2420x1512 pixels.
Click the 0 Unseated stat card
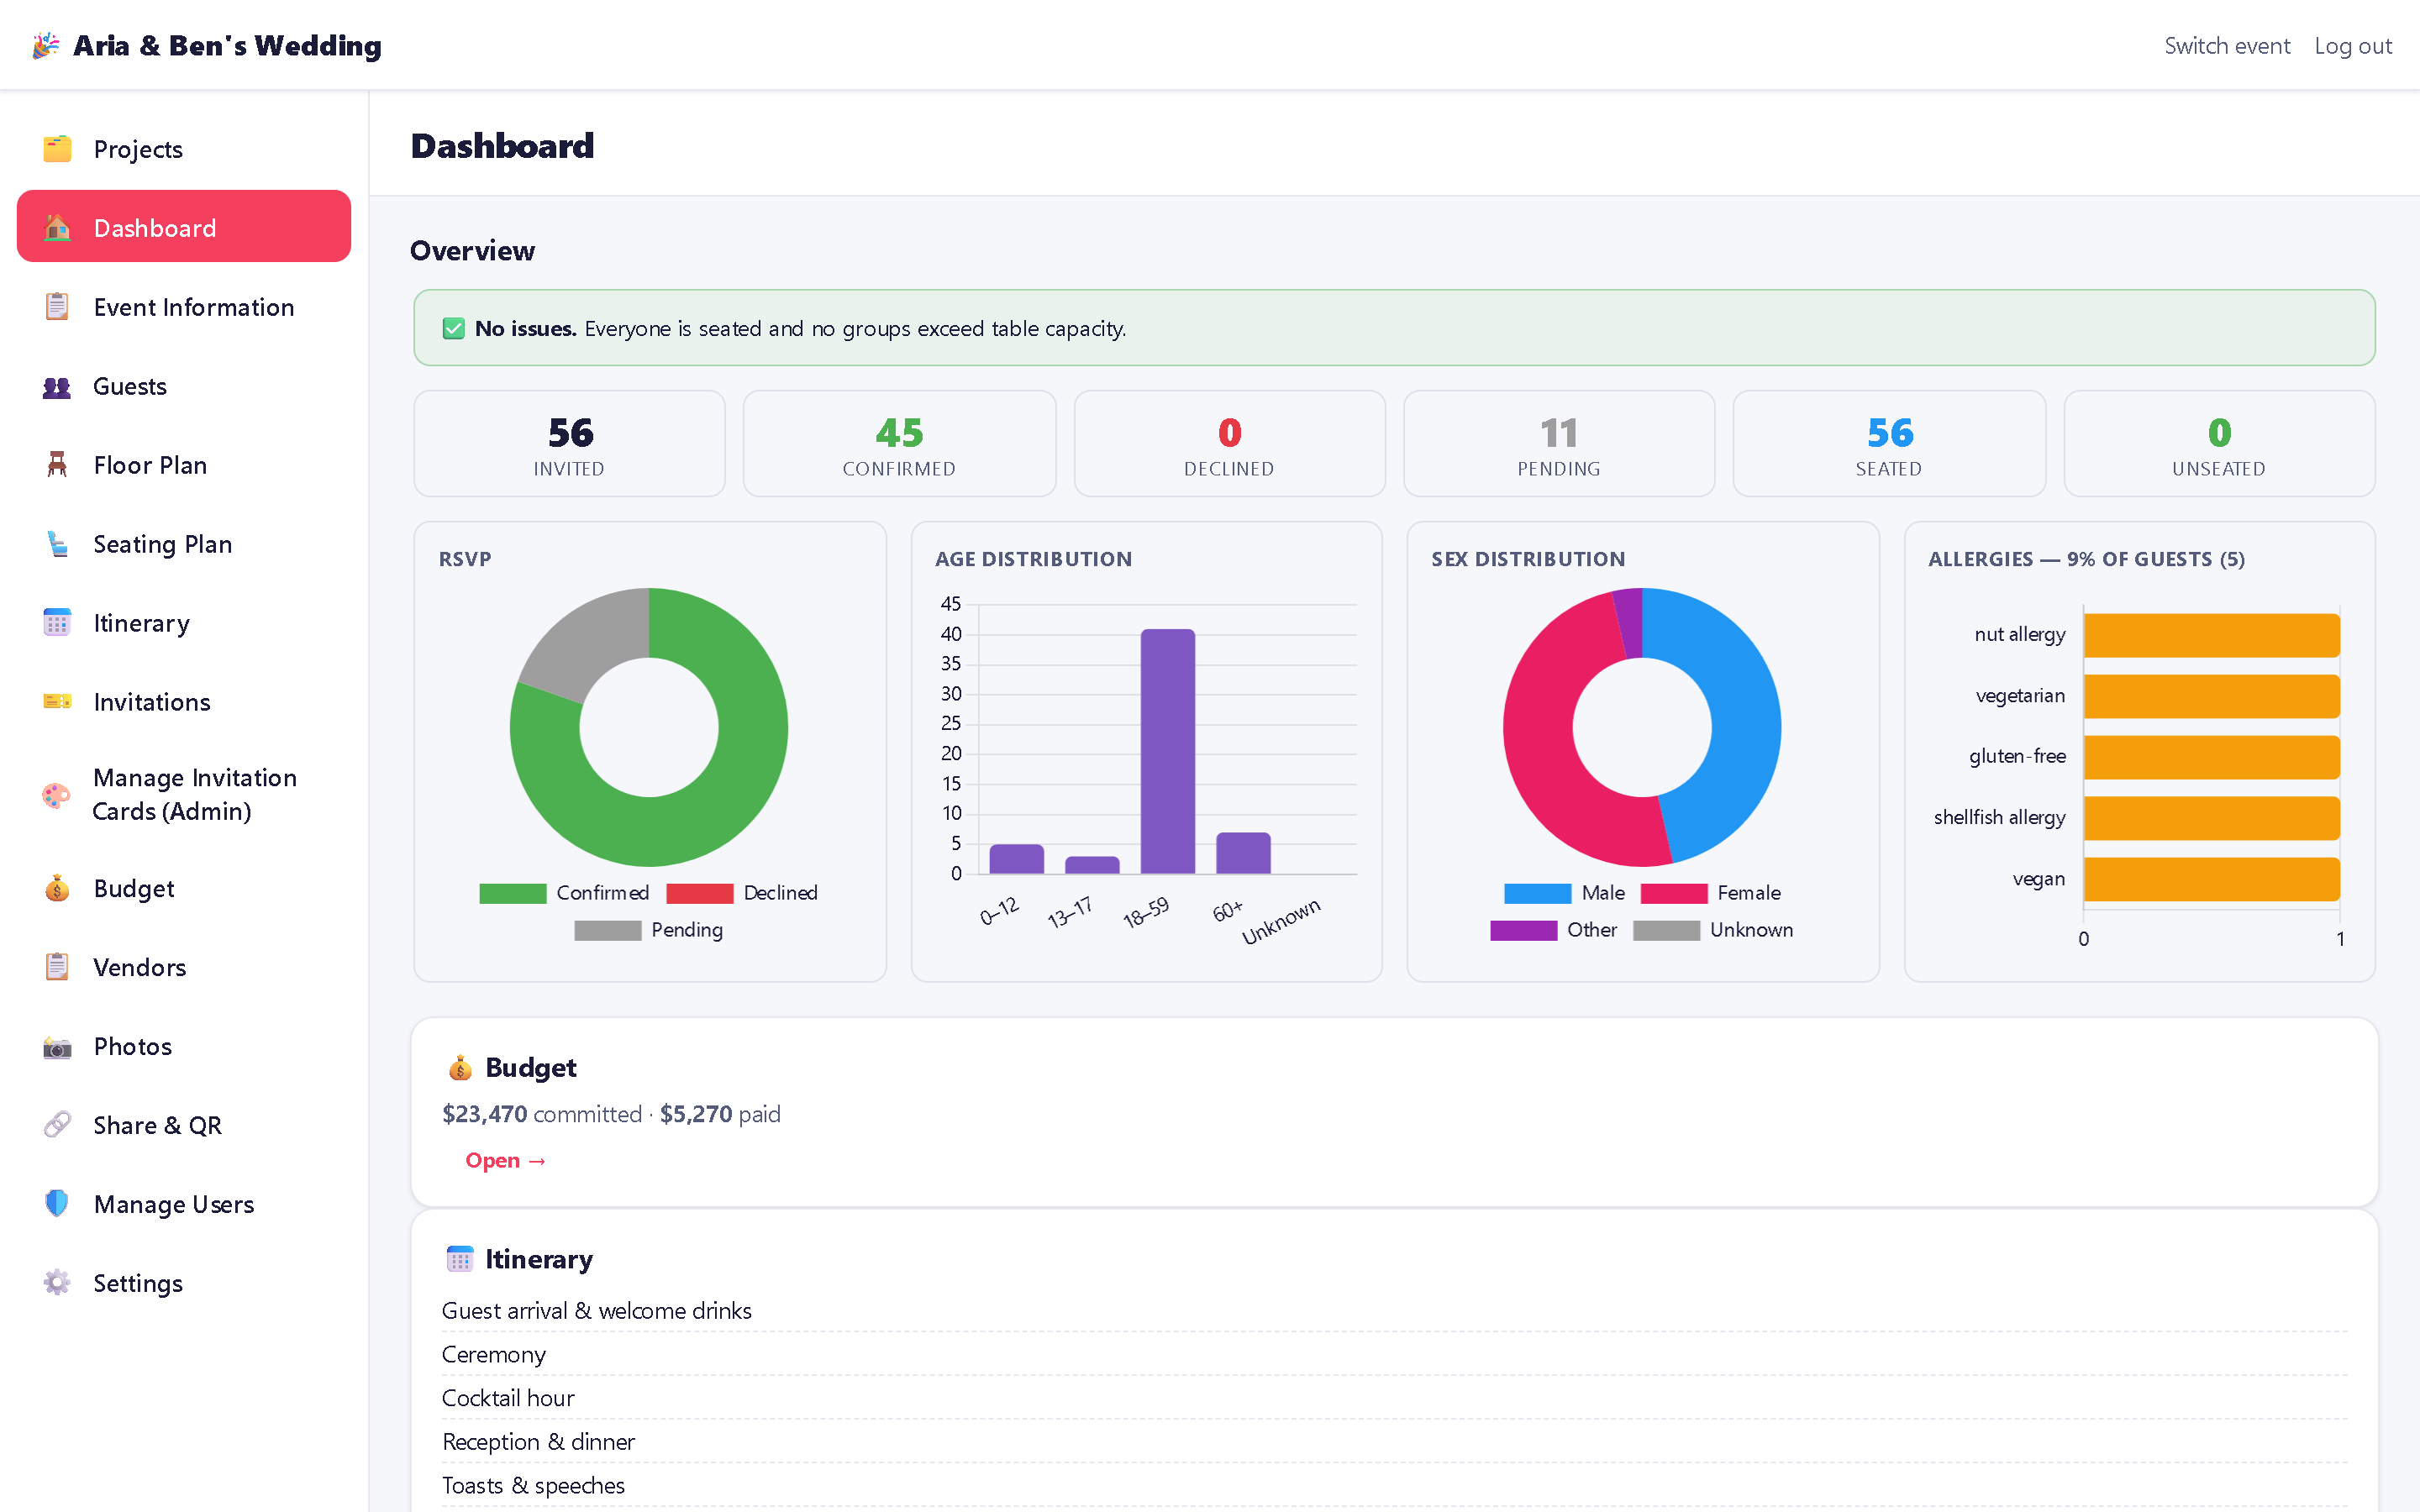(x=2219, y=443)
